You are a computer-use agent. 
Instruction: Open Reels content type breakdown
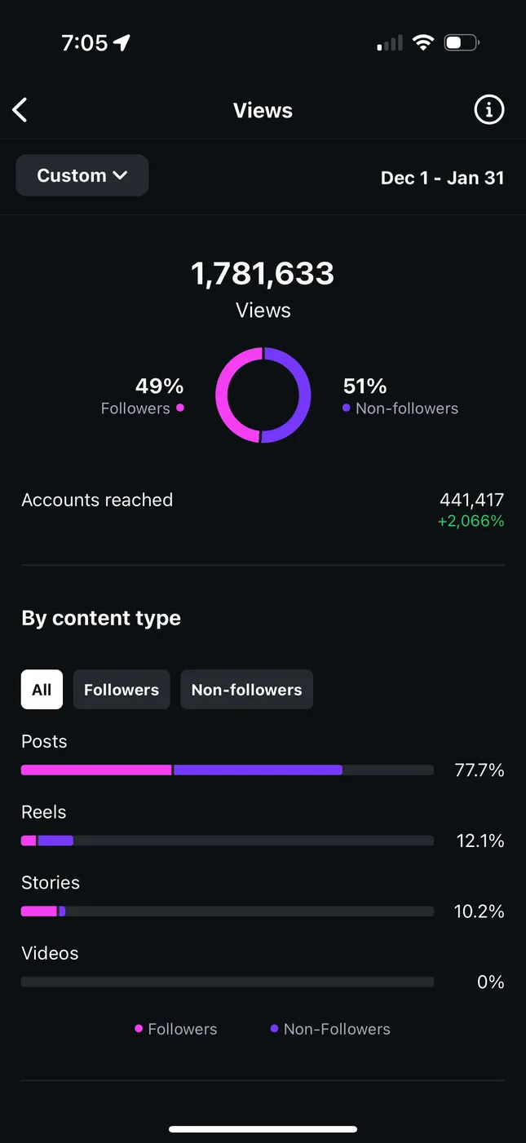263,827
